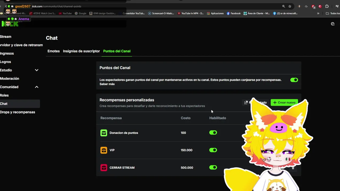Click the cost value 500.000

187,168
